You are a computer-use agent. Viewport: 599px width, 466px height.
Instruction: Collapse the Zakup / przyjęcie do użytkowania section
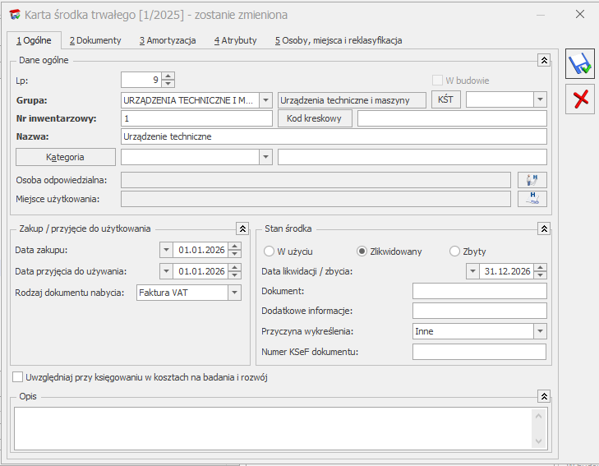pos(242,228)
